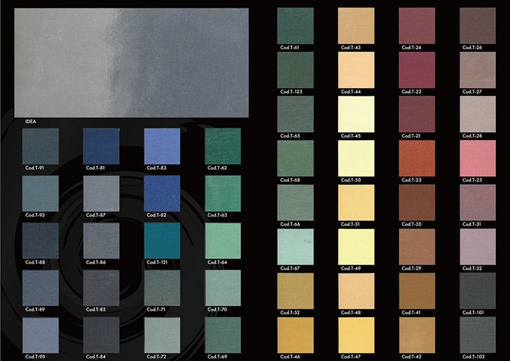
Task: Choose the pale sage Cod.T-70 swatch
Action: [222, 288]
